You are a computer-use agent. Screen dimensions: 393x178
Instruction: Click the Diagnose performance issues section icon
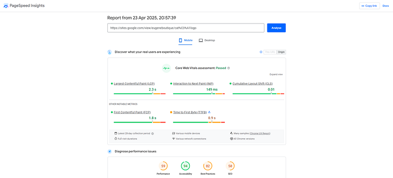[110, 152]
